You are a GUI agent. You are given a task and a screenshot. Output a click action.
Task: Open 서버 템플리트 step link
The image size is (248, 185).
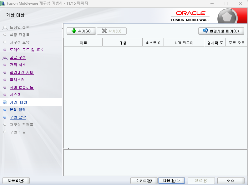coord(22,87)
